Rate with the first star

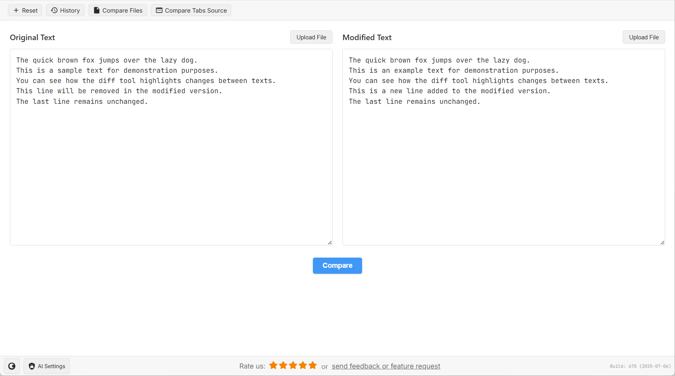coord(273,365)
